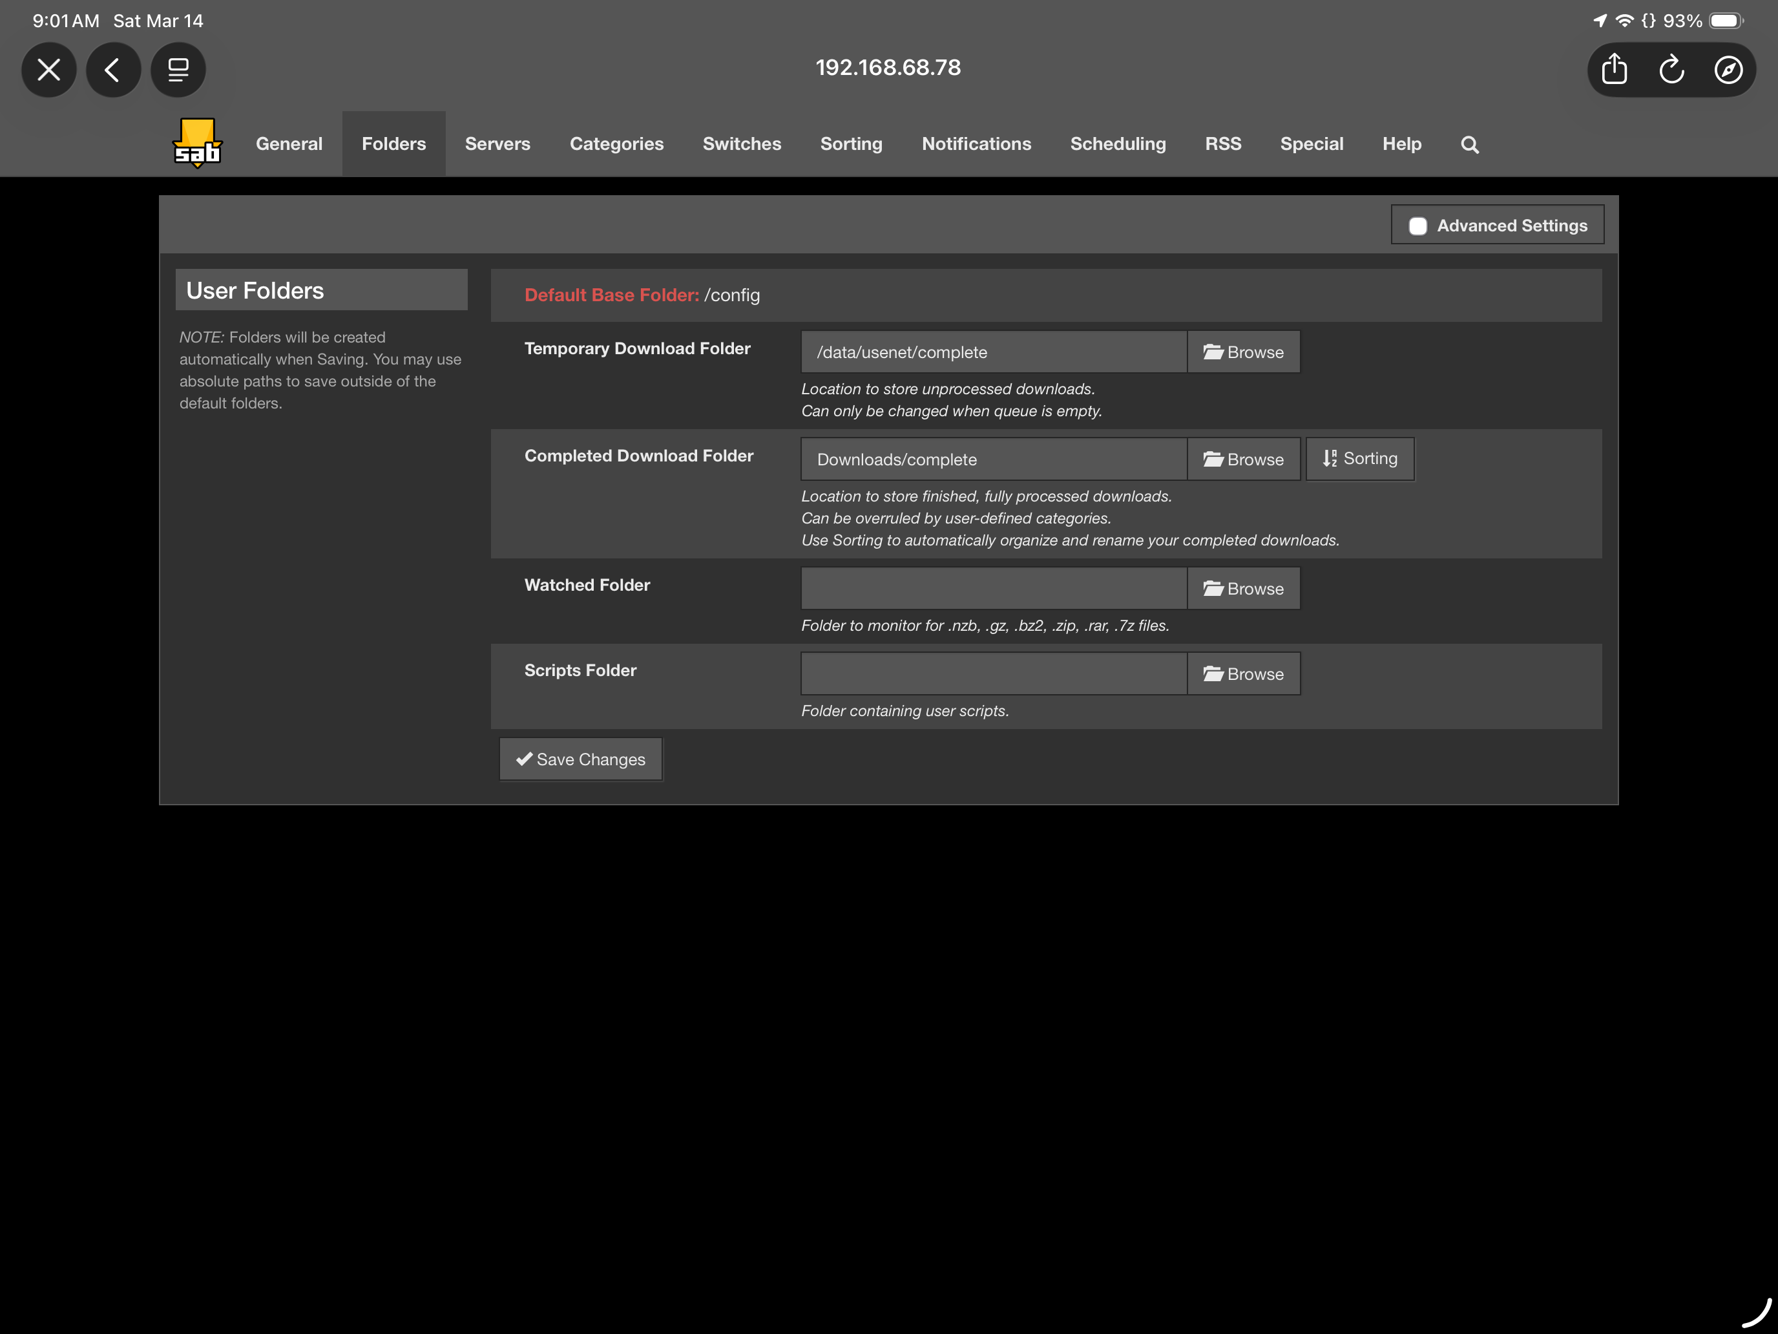Browse for the Watched Folder
The image size is (1778, 1334).
pyautogui.click(x=1244, y=589)
